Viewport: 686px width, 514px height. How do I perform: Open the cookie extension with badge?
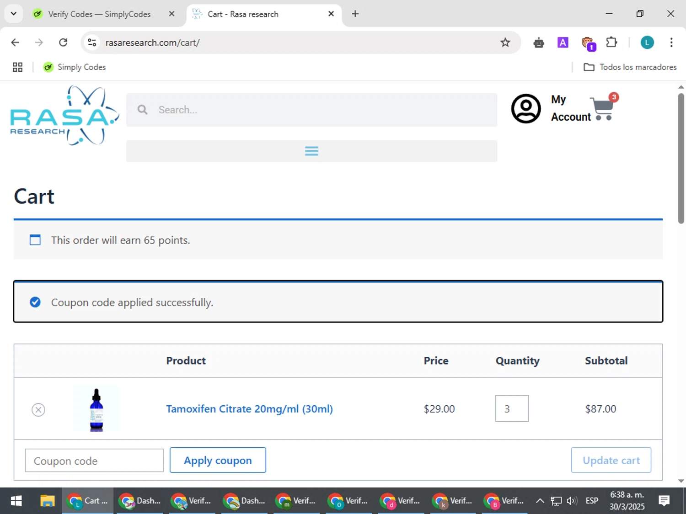(x=588, y=43)
